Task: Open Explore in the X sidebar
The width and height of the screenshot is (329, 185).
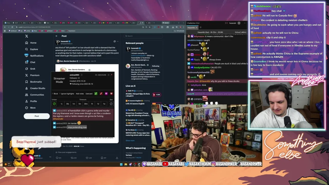Action: point(31,49)
